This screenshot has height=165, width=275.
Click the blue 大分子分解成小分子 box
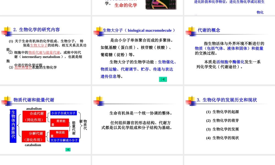tap(64, 140)
